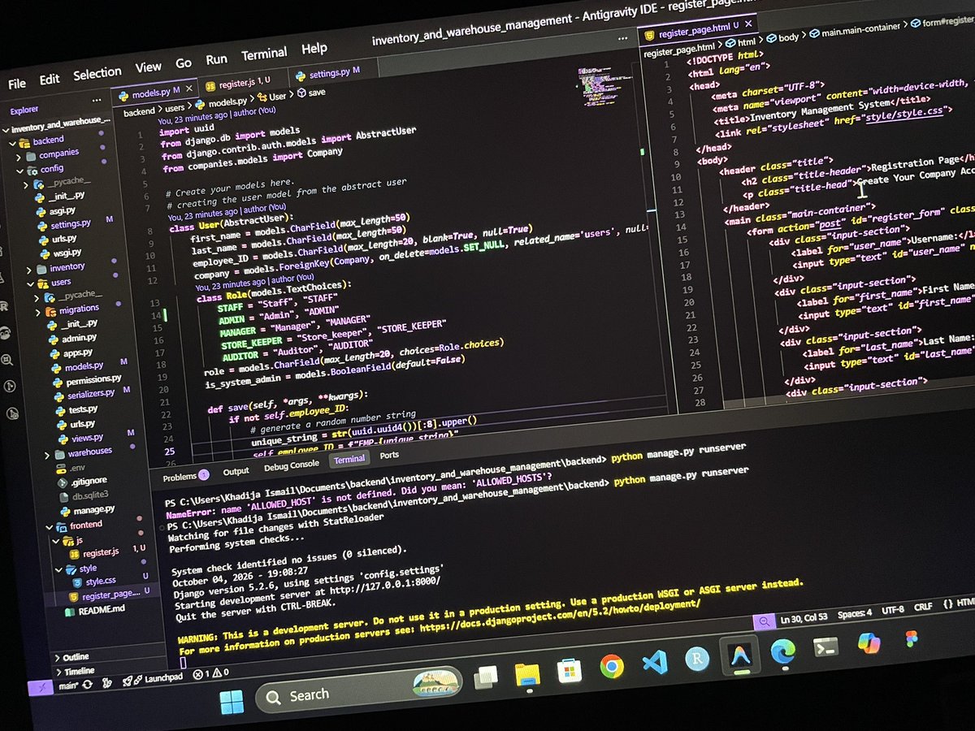Open Microsoft Edge from the taskbar
Screen dimensions: 975x731
783,651
